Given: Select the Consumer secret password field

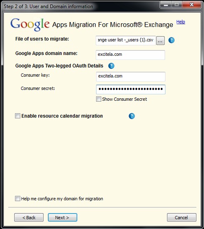Looking at the screenshot, I should click(x=131, y=90).
